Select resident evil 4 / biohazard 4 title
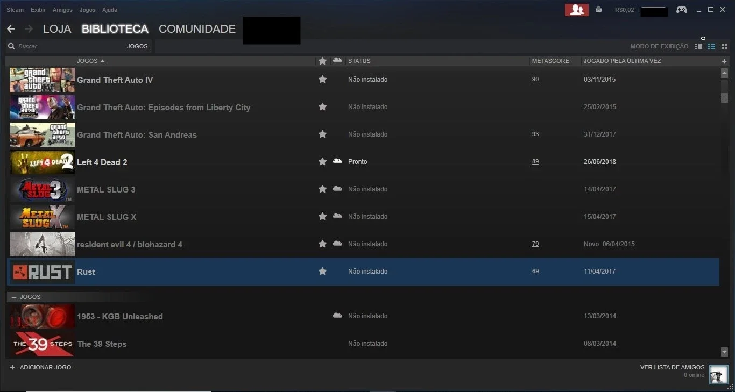Viewport: 735px width, 392px height. [130, 245]
